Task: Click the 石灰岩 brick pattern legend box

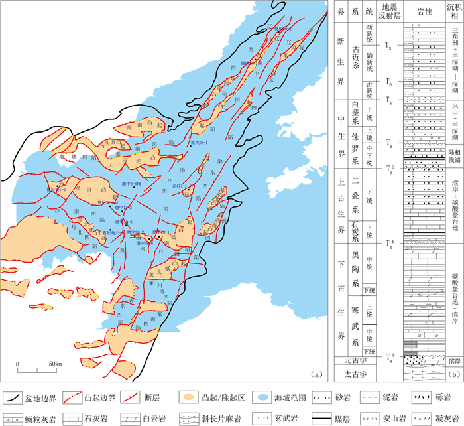Action: [x=73, y=418]
